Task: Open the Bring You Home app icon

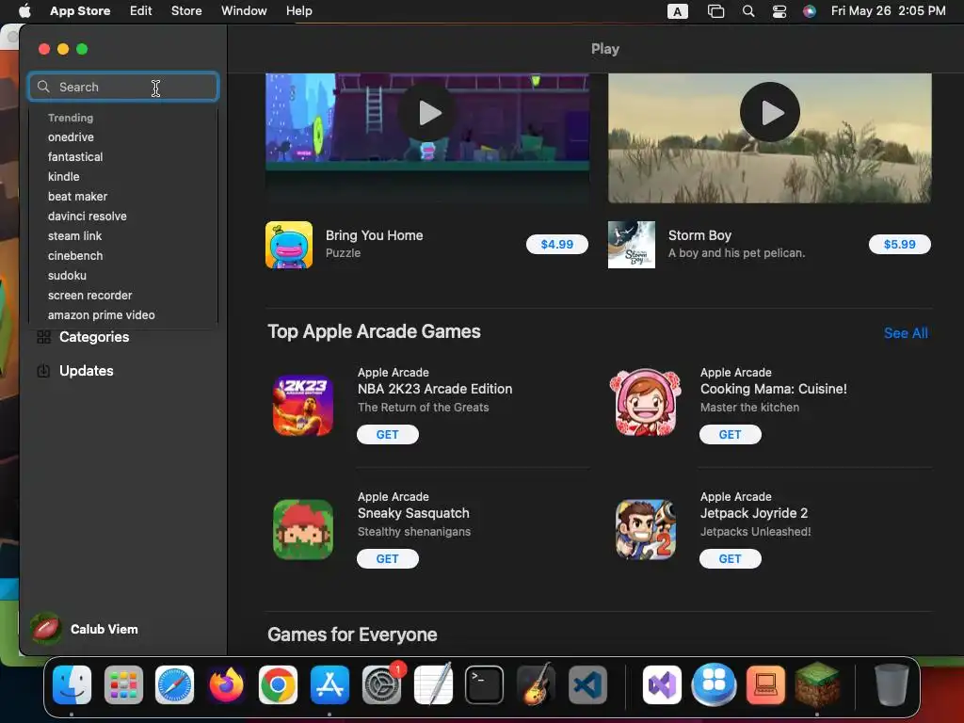Action: pos(289,245)
